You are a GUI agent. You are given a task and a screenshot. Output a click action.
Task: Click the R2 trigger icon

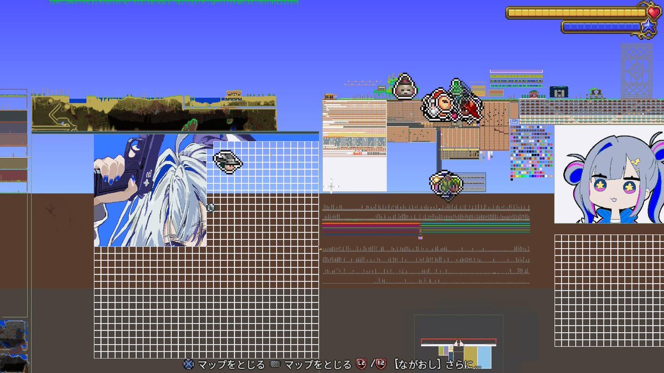(x=381, y=364)
